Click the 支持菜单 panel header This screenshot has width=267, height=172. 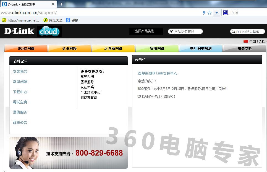click(x=69, y=61)
